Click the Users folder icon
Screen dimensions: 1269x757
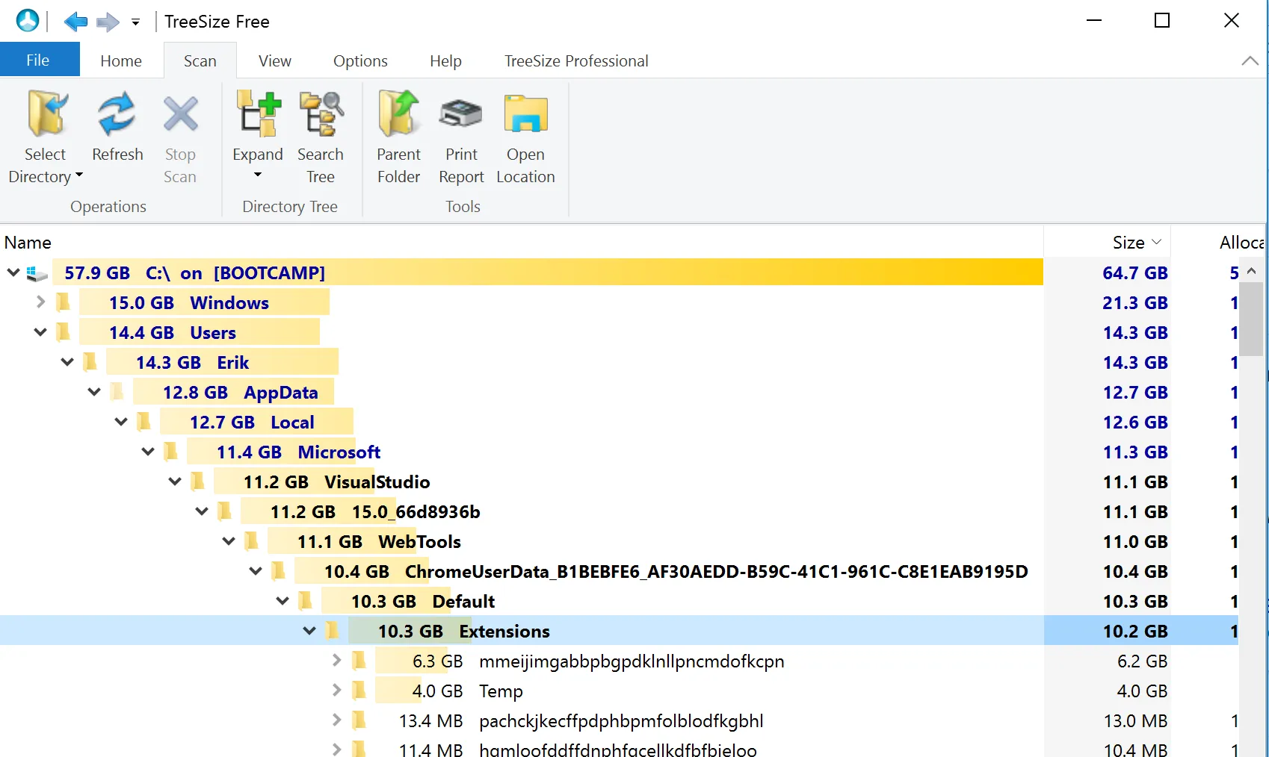[64, 332]
